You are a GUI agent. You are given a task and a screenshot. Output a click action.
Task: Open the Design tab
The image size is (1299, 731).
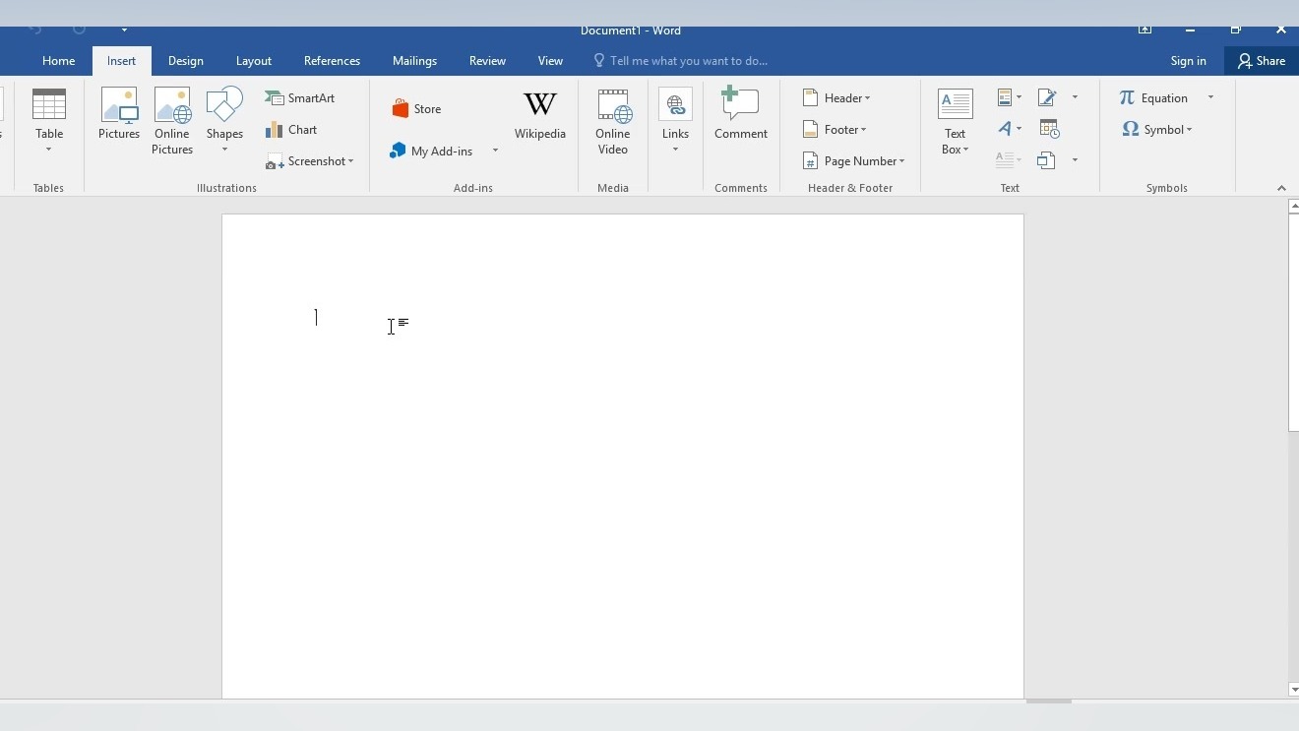186,61
